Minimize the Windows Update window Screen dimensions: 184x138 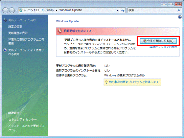click(x=164, y=4)
